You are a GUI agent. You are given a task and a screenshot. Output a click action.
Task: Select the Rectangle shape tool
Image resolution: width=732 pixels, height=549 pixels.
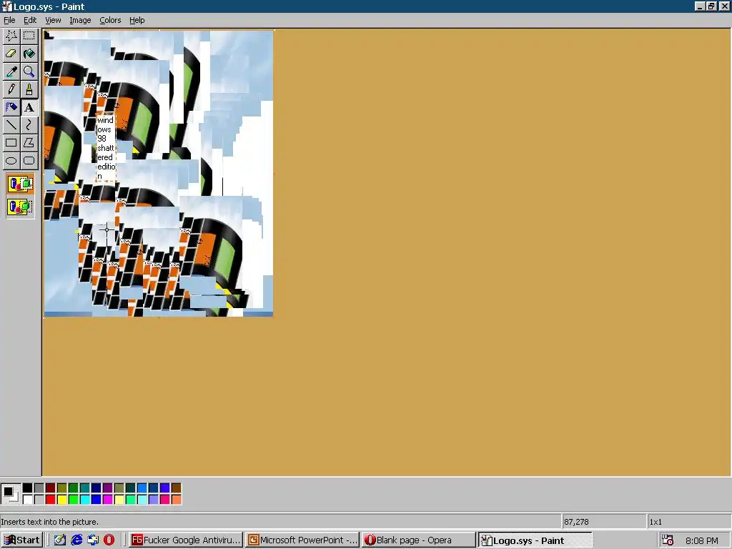pos(11,143)
